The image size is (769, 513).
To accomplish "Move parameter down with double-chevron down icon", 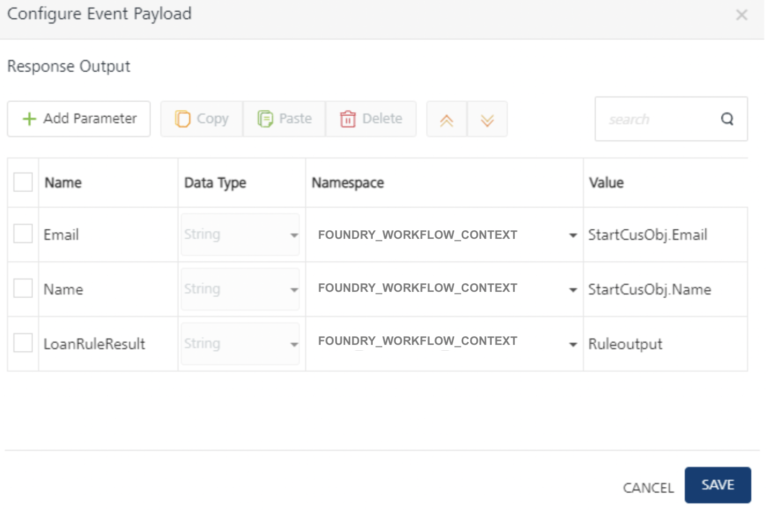I will click(x=487, y=120).
